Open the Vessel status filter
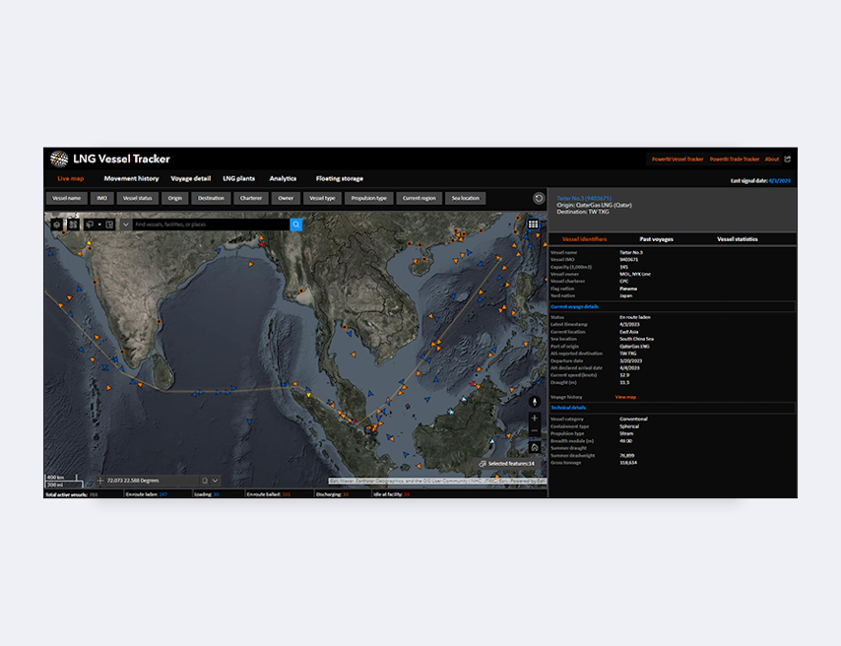This screenshot has height=646, width=841. pos(138,199)
